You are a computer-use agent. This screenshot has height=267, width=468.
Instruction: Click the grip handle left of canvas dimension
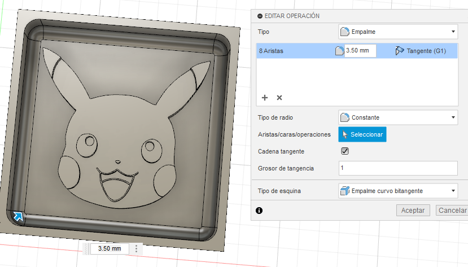[x=86, y=248]
